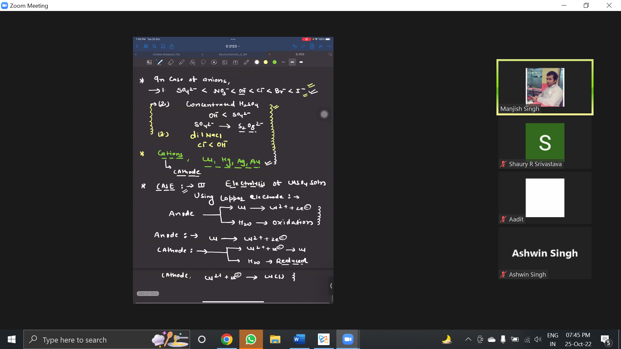
Task: Open the three-dot more menu at top right
Action: coord(329,47)
